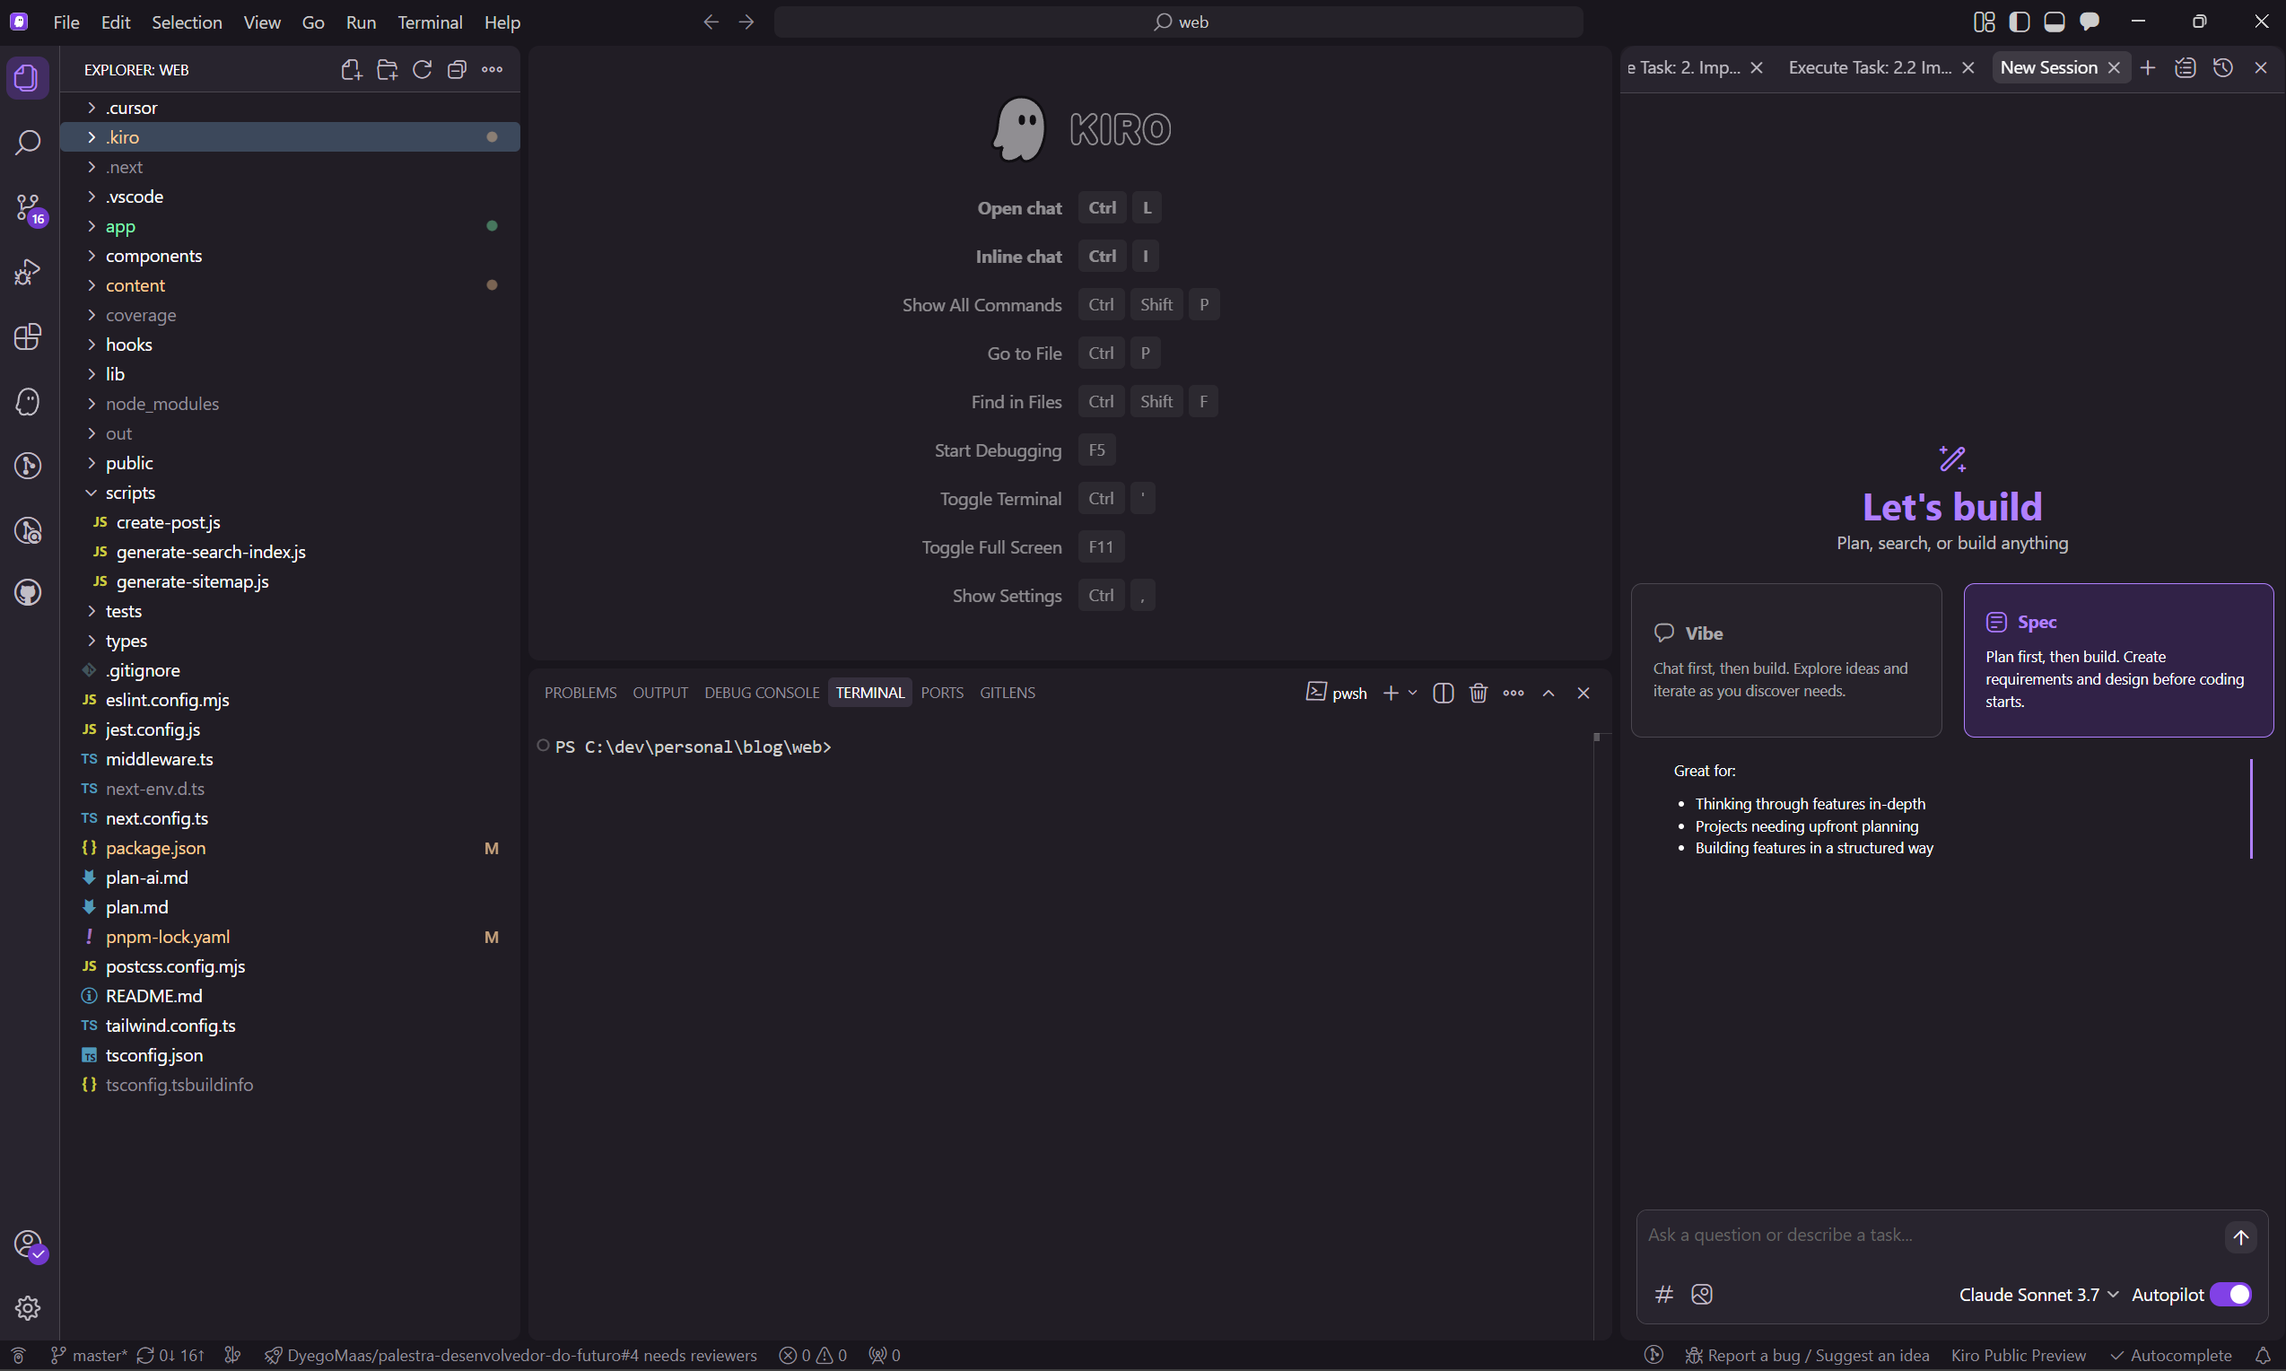The width and height of the screenshot is (2286, 1371).
Task: Maximize the terminal panel size
Action: pyautogui.click(x=1548, y=693)
